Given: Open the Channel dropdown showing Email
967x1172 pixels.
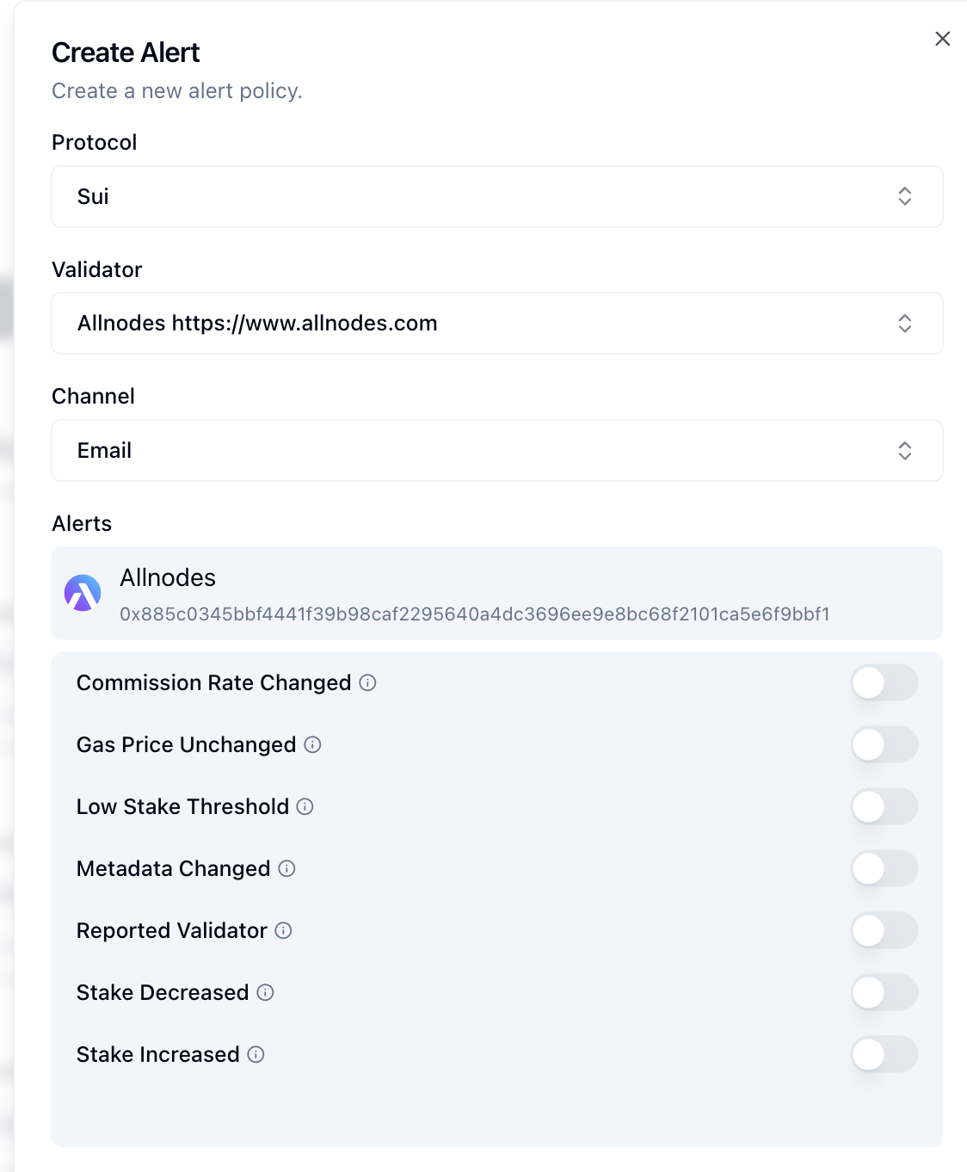Looking at the screenshot, I should point(497,451).
